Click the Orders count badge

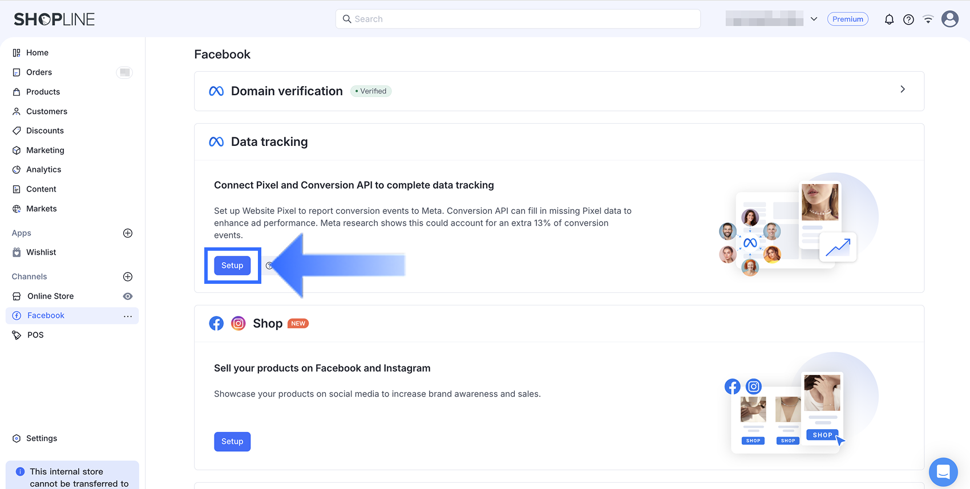[x=124, y=72]
